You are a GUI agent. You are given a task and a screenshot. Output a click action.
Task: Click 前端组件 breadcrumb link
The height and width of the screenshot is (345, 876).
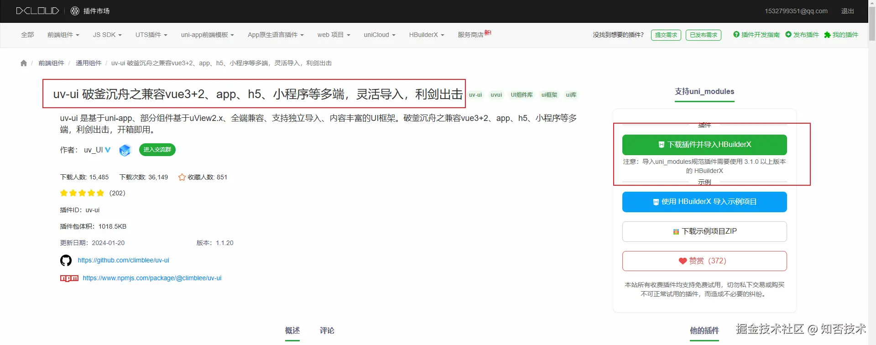51,63
